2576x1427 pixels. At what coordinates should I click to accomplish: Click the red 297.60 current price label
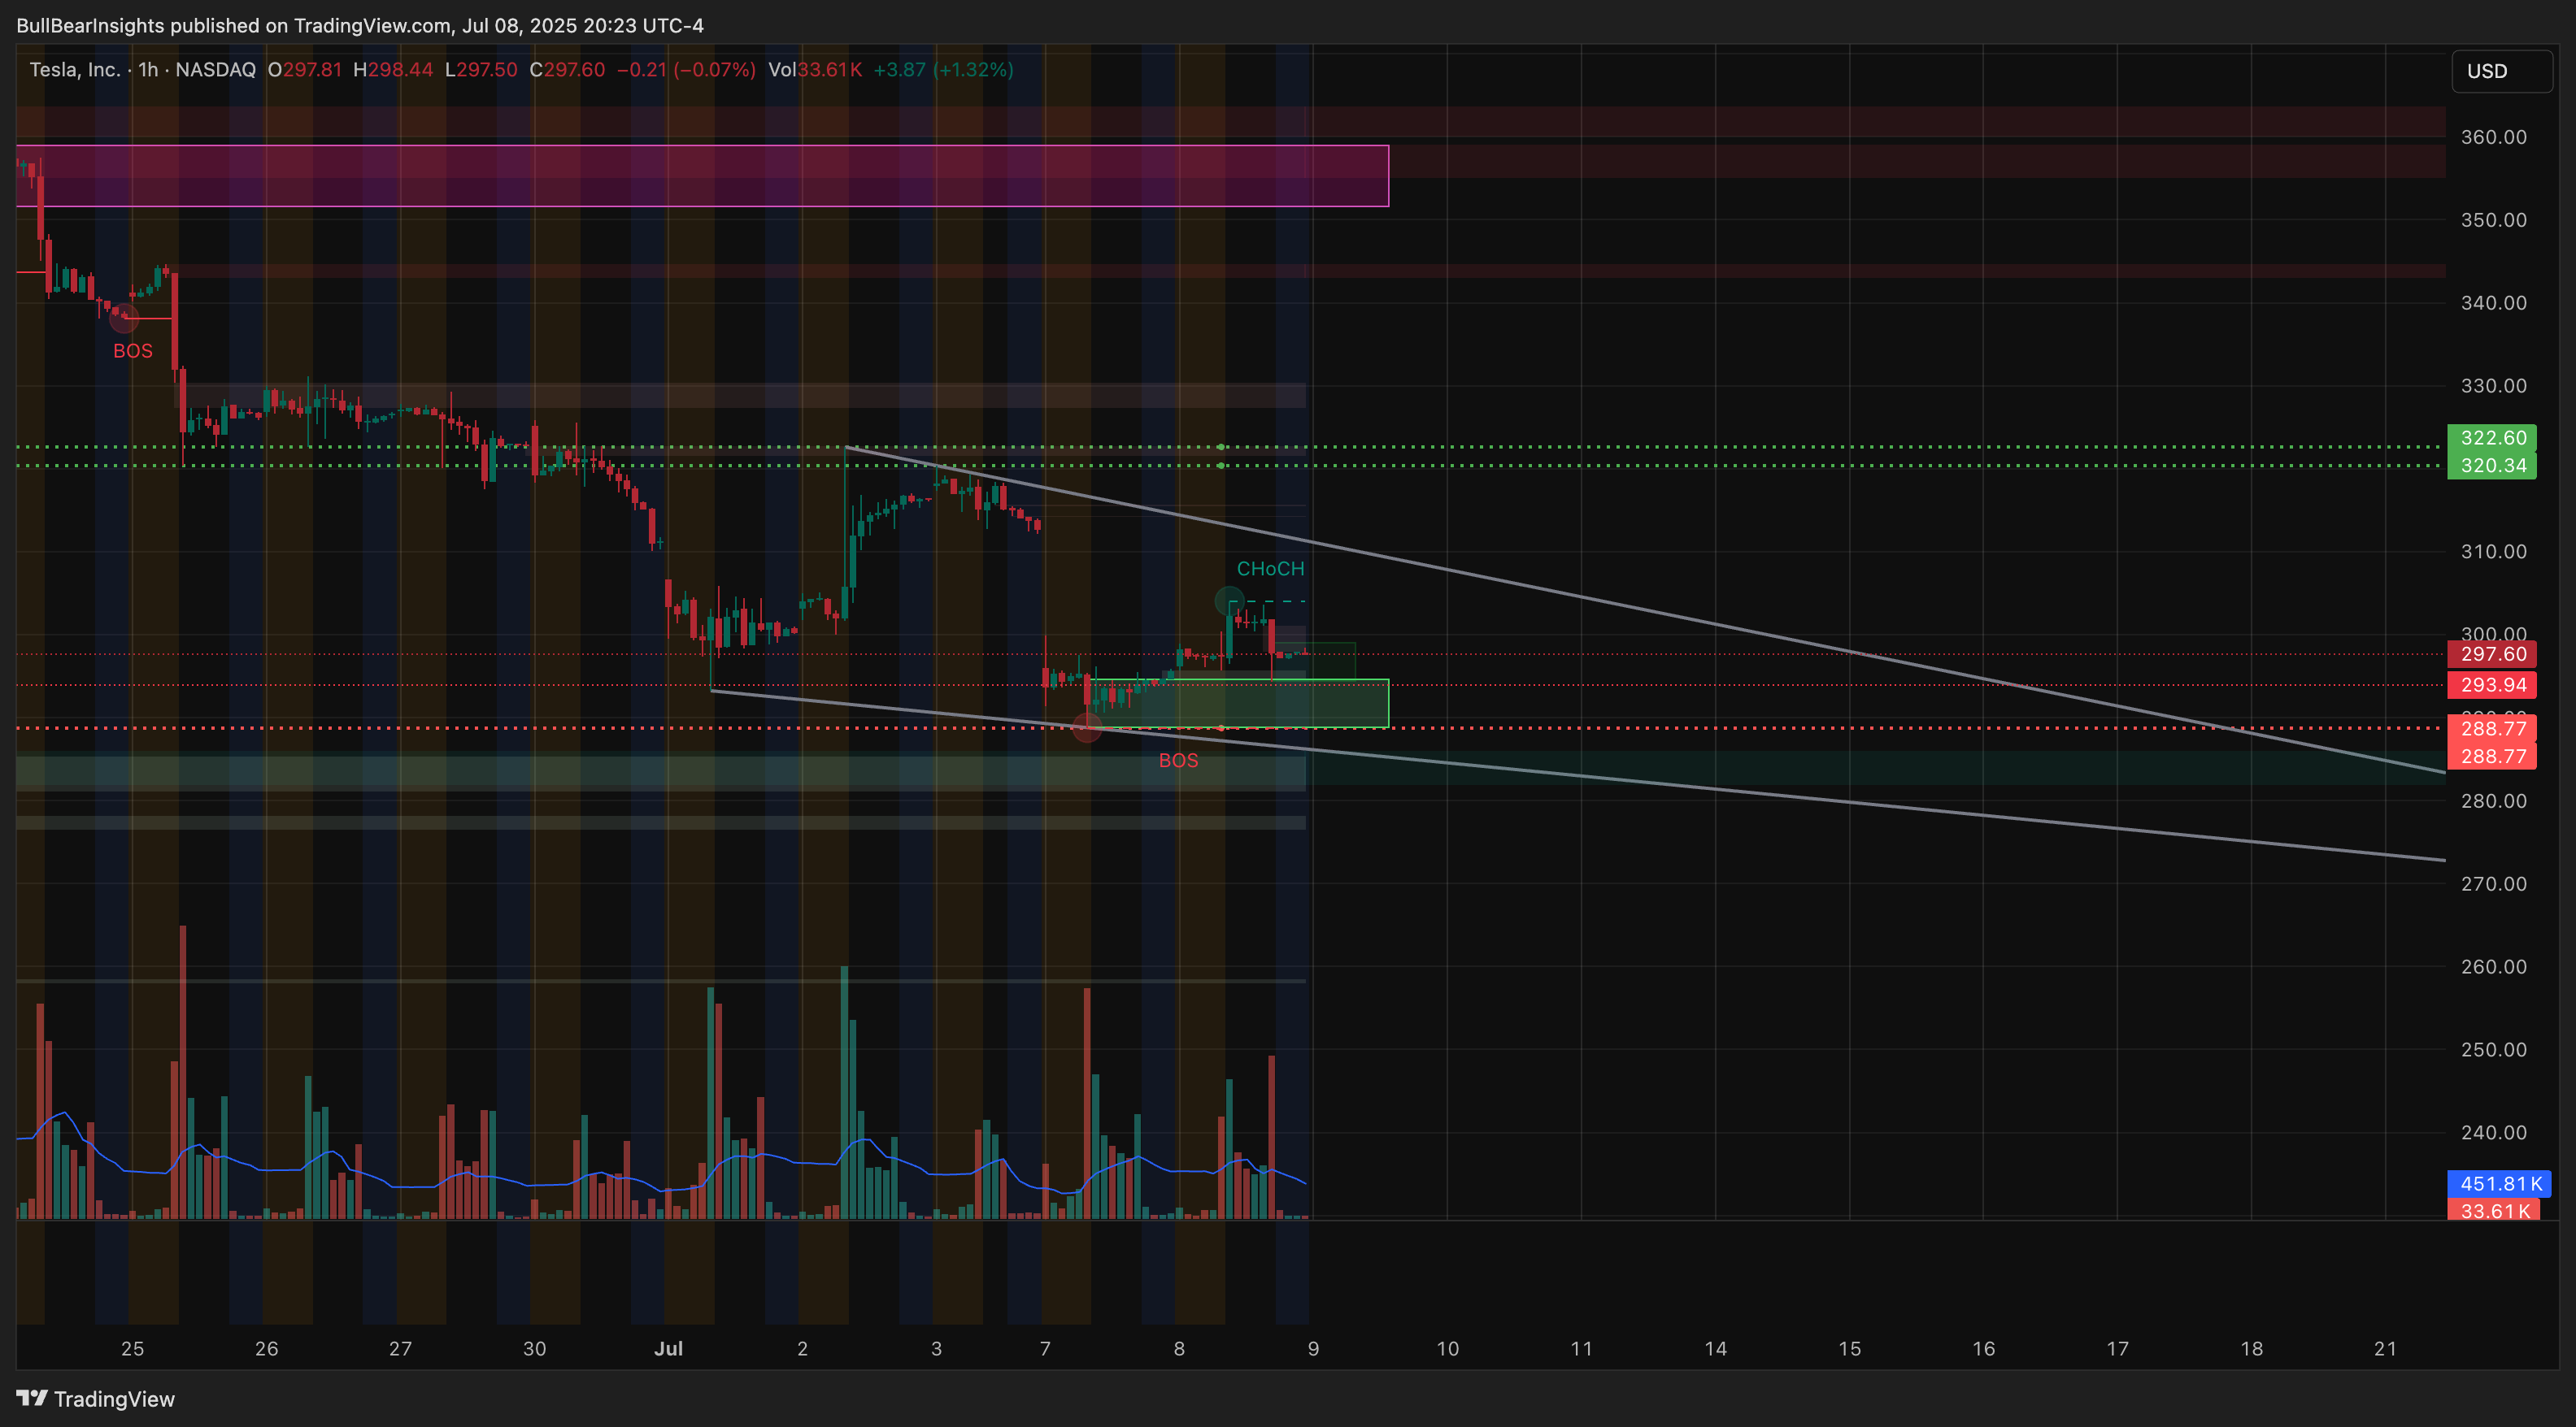click(x=2491, y=654)
